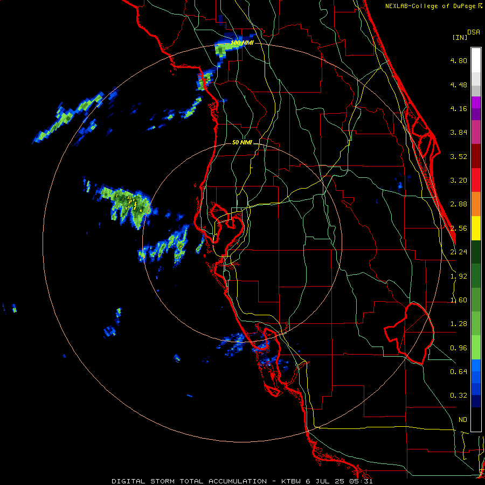Click the 4.48 legend value

click(x=459, y=85)
